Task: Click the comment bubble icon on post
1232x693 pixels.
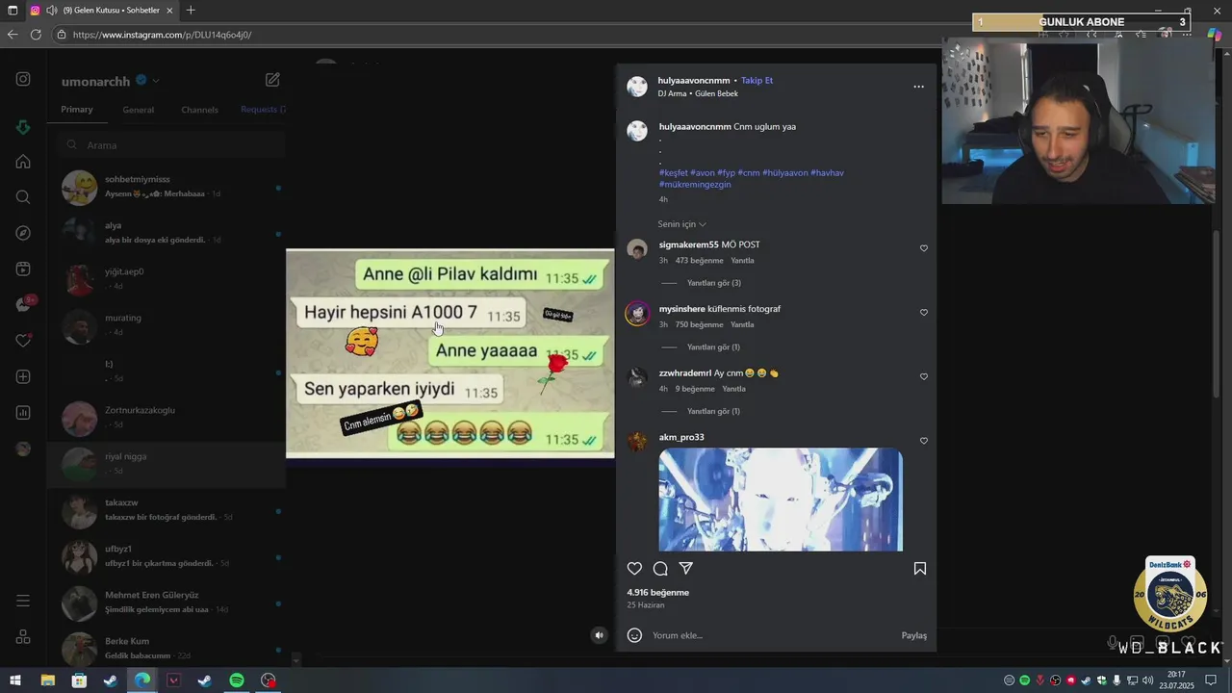Action: [x=660, y=569]
